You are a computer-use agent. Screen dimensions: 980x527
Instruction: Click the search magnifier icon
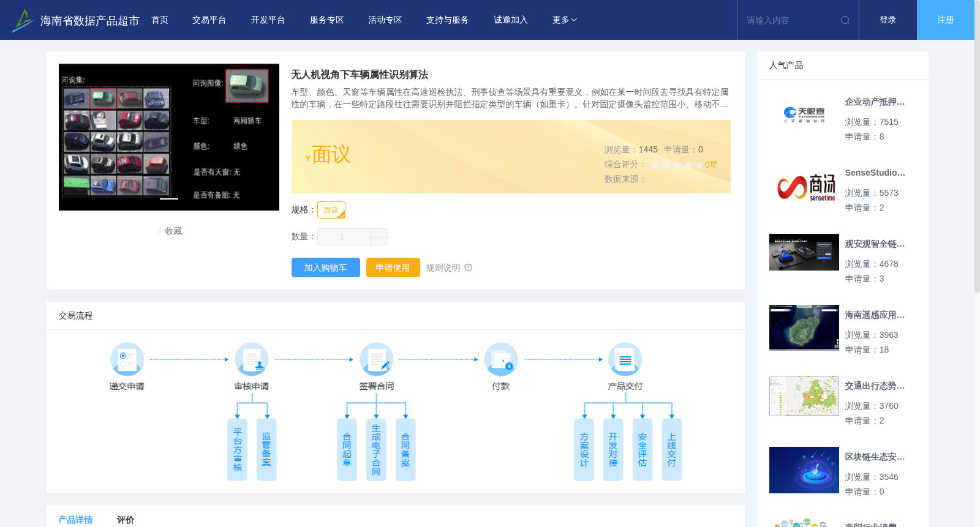tap(845, 20)
